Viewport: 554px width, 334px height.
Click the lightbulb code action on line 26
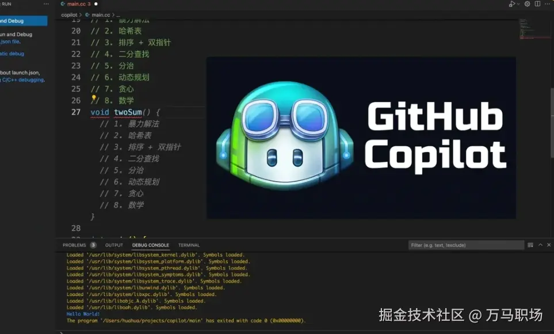[94, 98]
